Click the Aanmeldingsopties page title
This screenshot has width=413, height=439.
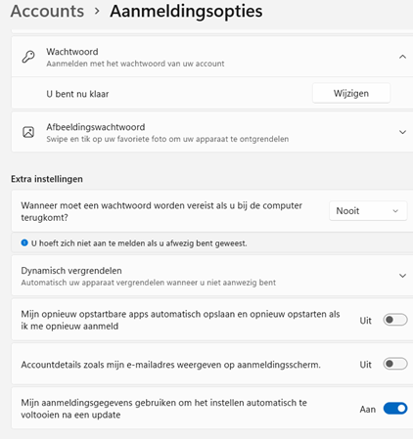pos(186,12)
